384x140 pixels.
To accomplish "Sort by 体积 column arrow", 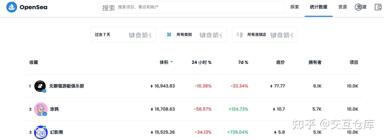I will pyautogui.click(x=172, y=62).
